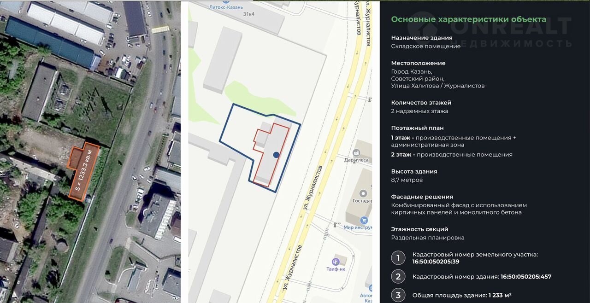Click the Складское помещение text
The height and width of the screenshot is (303, 590).
tap(425, 46)
